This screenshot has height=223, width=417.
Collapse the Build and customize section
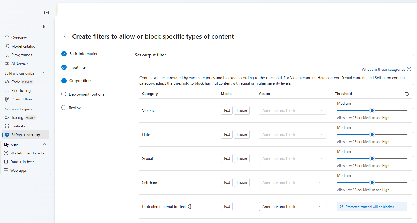click(x=44, y=73)
